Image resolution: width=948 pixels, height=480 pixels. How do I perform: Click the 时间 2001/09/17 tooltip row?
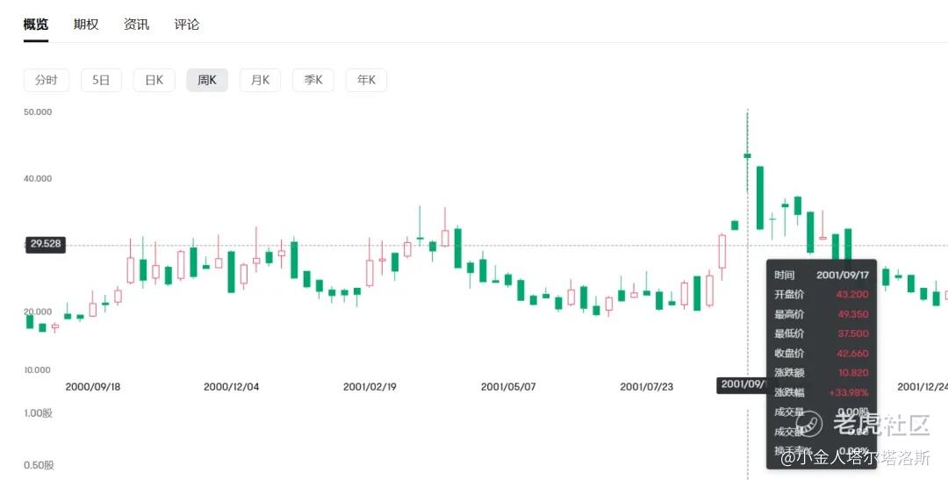coord(822,275)
